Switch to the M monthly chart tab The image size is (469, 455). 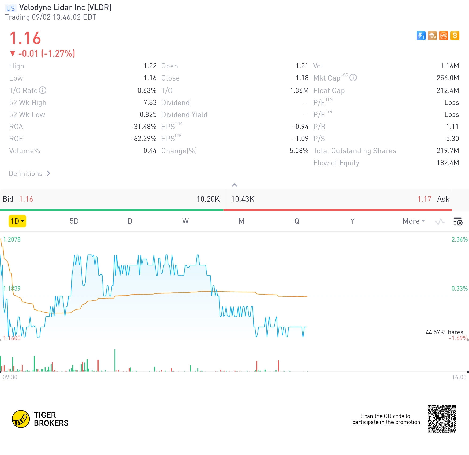click(x=241, y=221)
